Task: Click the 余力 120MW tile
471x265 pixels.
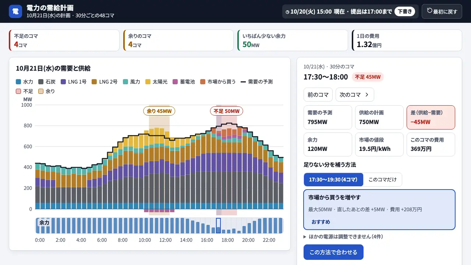Action: tap(327, 145)
